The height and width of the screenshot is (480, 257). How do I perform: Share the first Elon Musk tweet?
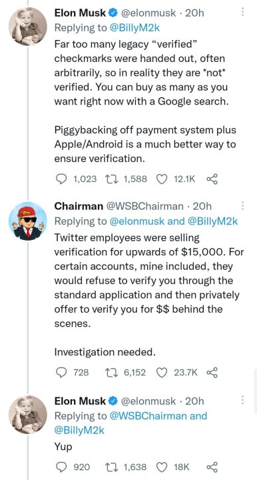coord(212,179)
